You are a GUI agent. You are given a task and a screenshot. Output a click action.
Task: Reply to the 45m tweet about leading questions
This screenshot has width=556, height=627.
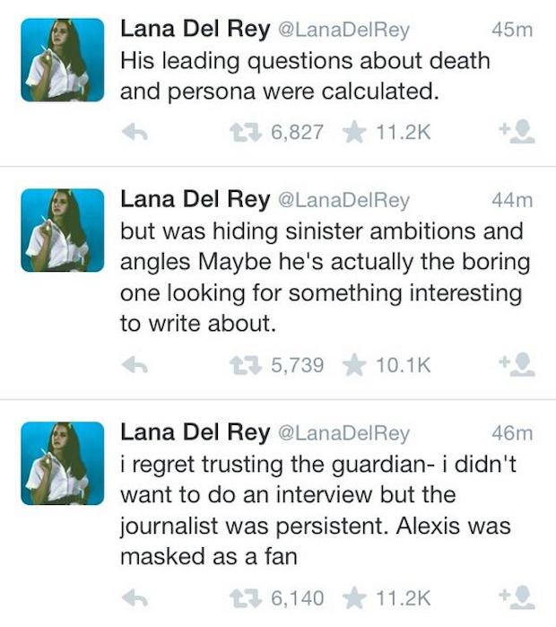135,133
